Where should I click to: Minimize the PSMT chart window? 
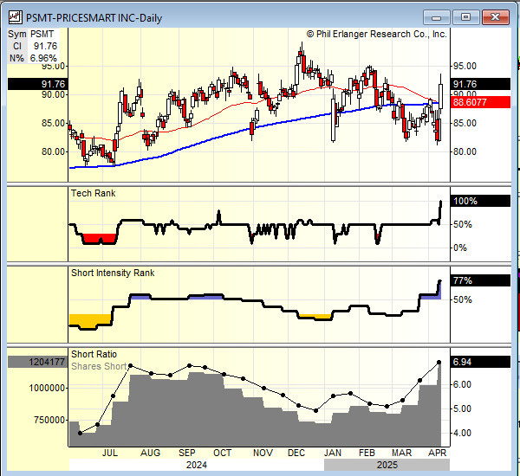click(437, 17)
